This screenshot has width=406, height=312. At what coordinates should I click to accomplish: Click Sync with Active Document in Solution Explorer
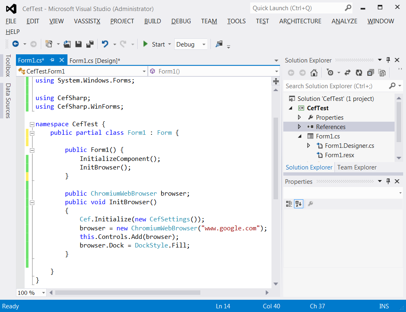(x=348, y=73)
